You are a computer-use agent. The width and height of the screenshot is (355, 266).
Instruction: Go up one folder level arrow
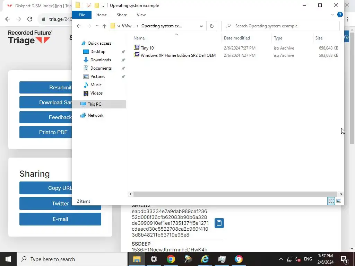[x=104, y=26]
